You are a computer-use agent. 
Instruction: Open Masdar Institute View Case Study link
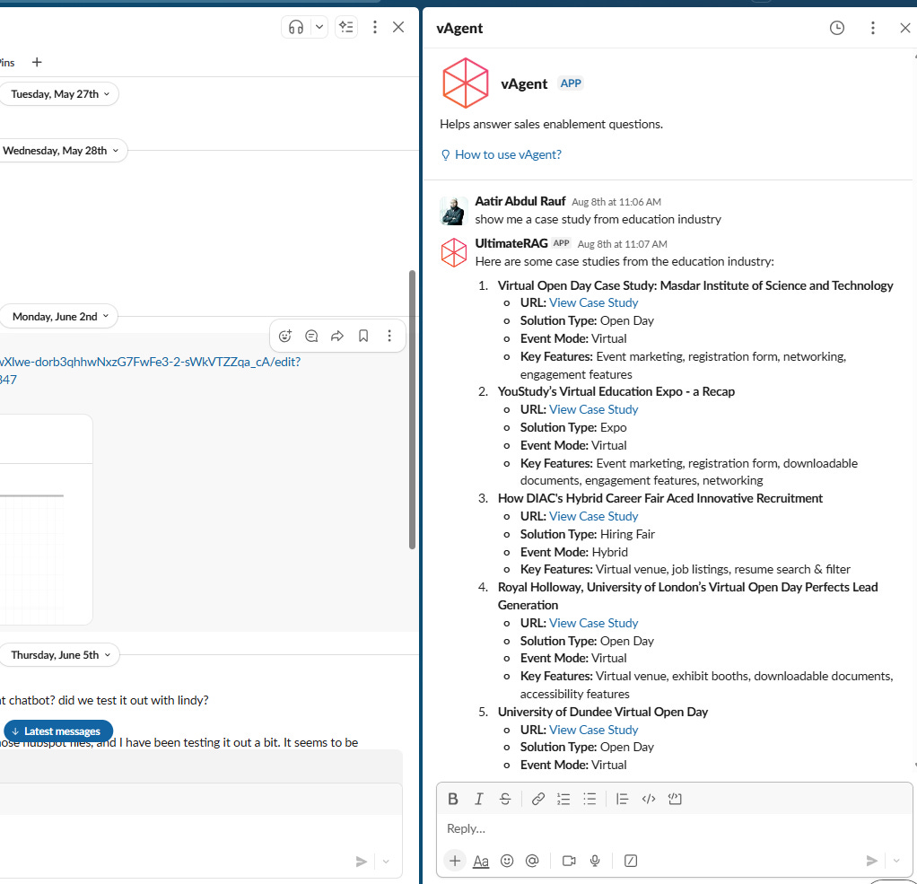(x=594, y=303)
